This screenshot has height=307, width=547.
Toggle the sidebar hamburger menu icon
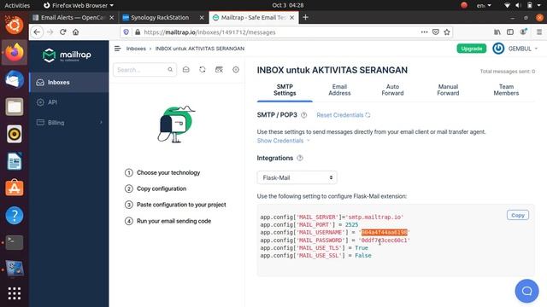pyautogui.click(x=118, y=49)
